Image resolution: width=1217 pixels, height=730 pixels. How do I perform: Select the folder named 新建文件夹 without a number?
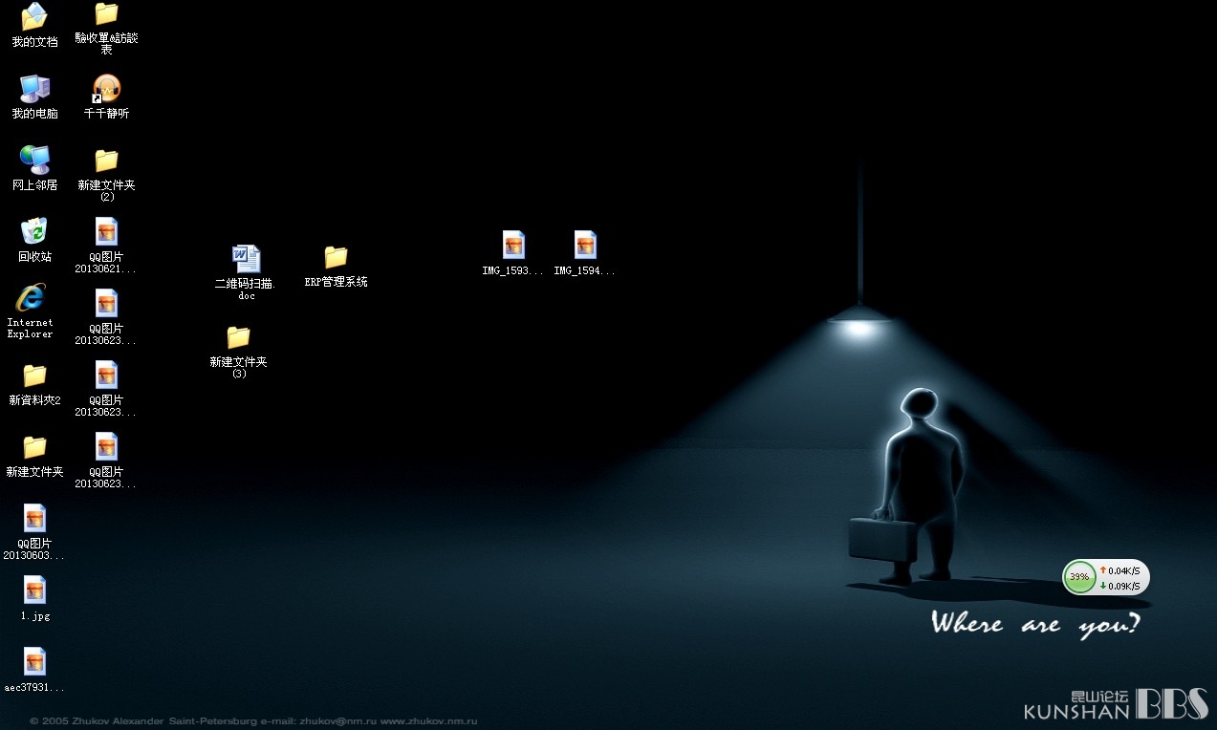click(x=34, y=447)
